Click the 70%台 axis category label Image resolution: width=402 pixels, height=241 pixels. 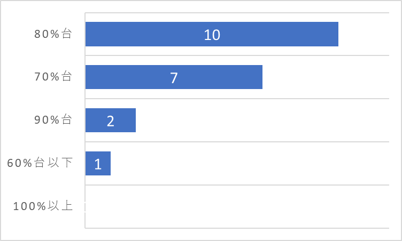coord(53,76)
